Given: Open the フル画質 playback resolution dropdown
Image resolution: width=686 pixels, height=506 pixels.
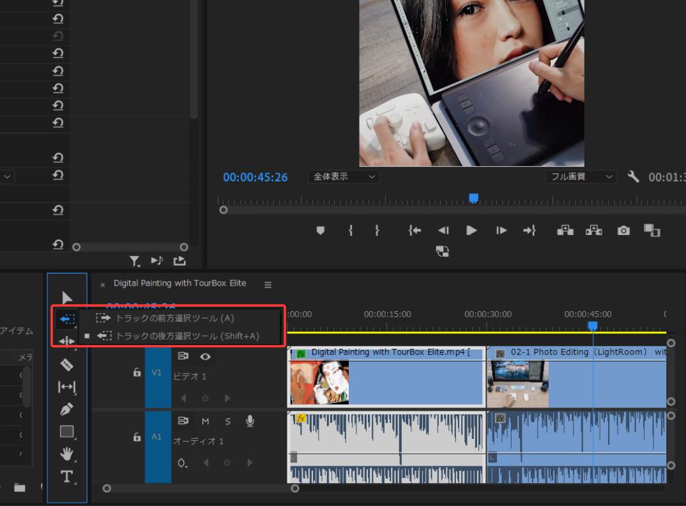Looking at the screenshot, I should [x=581, y=177].
